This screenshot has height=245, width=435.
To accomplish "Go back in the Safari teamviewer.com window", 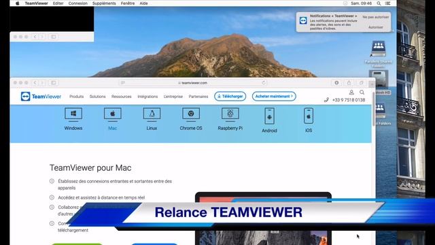I will 35,82.
